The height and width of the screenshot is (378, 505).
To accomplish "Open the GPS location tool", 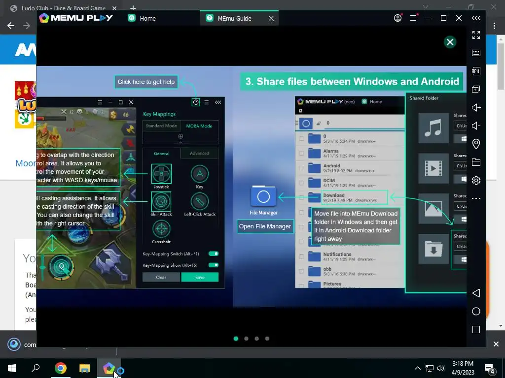I will coord(476,144).
